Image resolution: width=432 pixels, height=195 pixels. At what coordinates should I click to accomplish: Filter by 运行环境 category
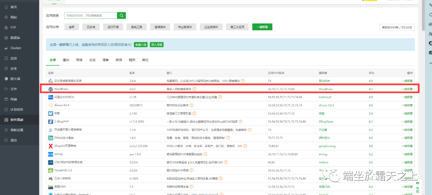[113, 27]
